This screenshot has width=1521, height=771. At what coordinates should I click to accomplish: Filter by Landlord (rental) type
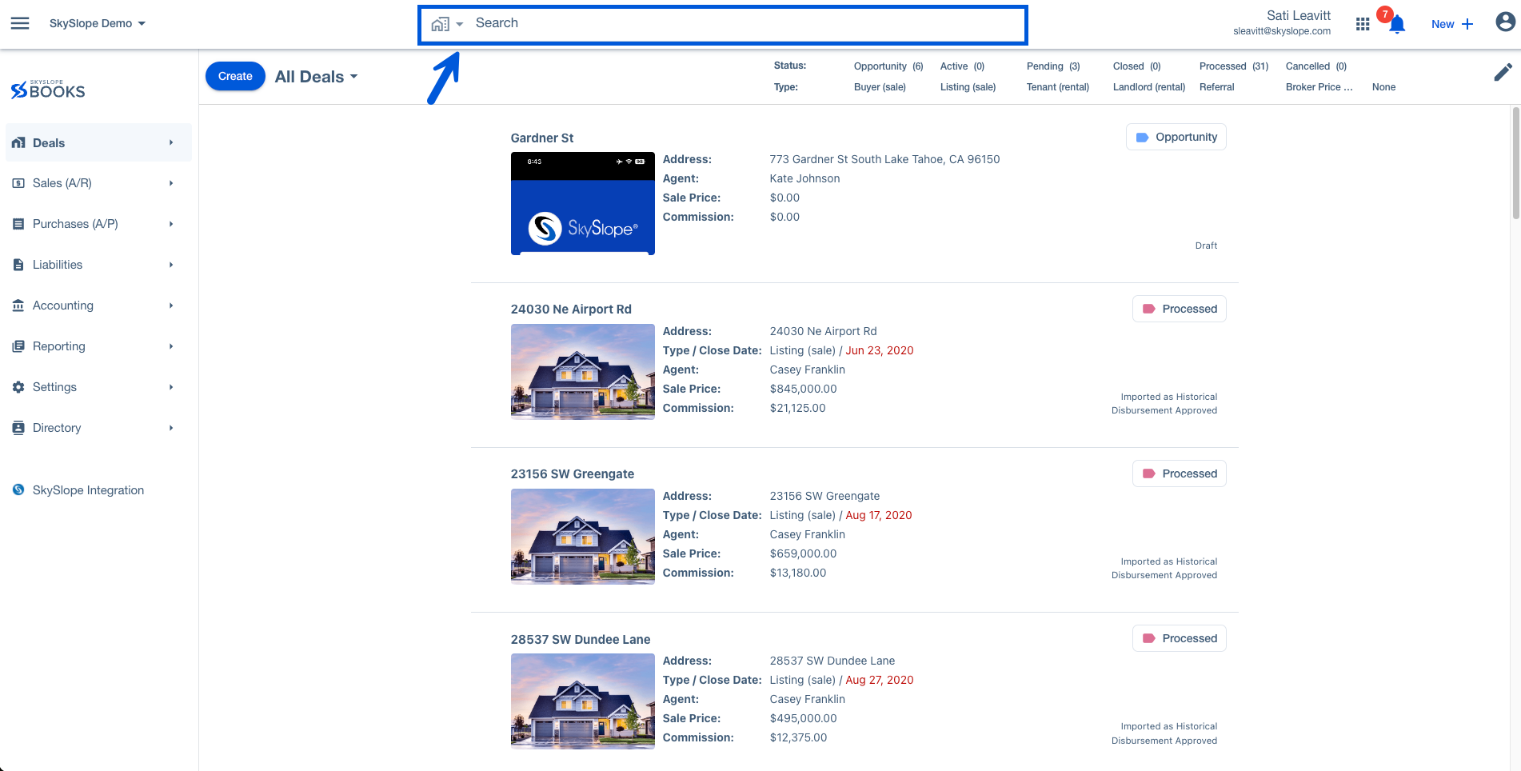(1149, 87)
